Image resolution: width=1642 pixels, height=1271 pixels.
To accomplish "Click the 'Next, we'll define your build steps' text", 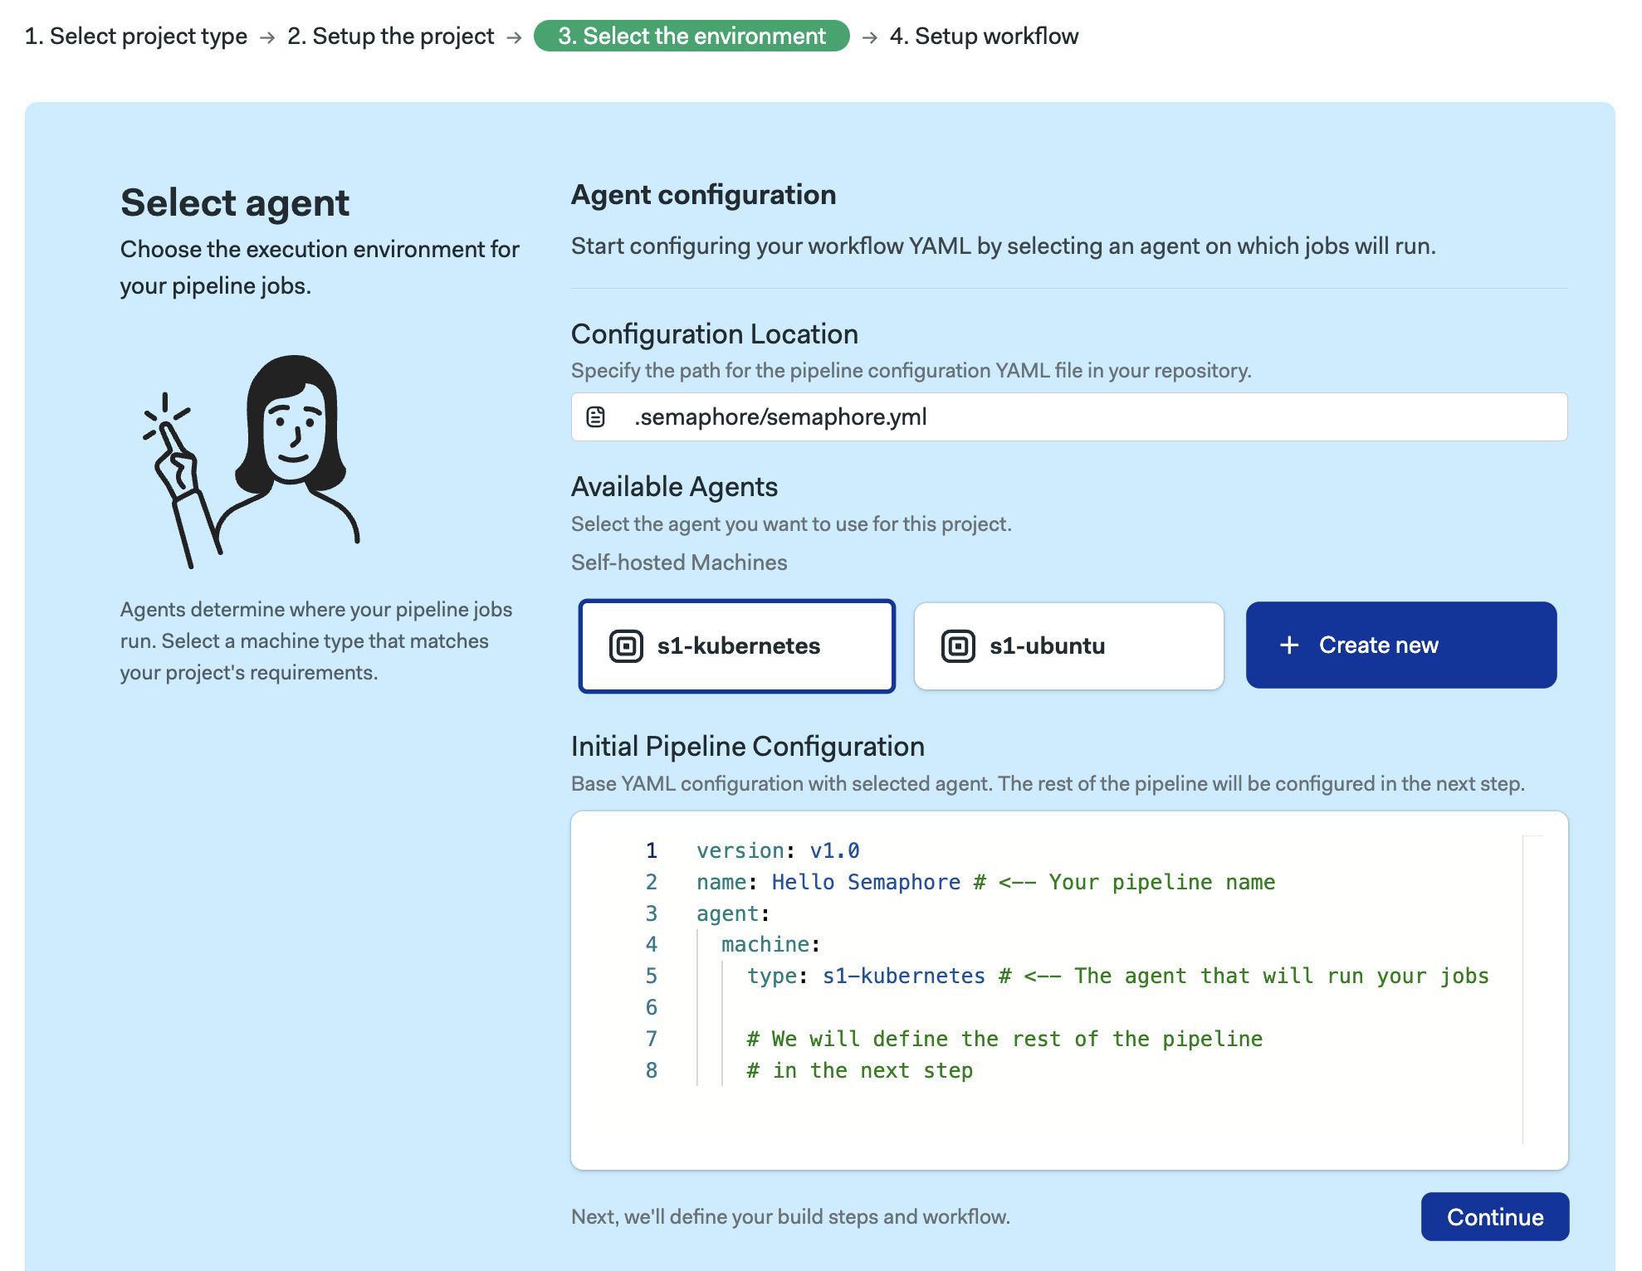I will pyautogui.click(x=790, y=1216).
